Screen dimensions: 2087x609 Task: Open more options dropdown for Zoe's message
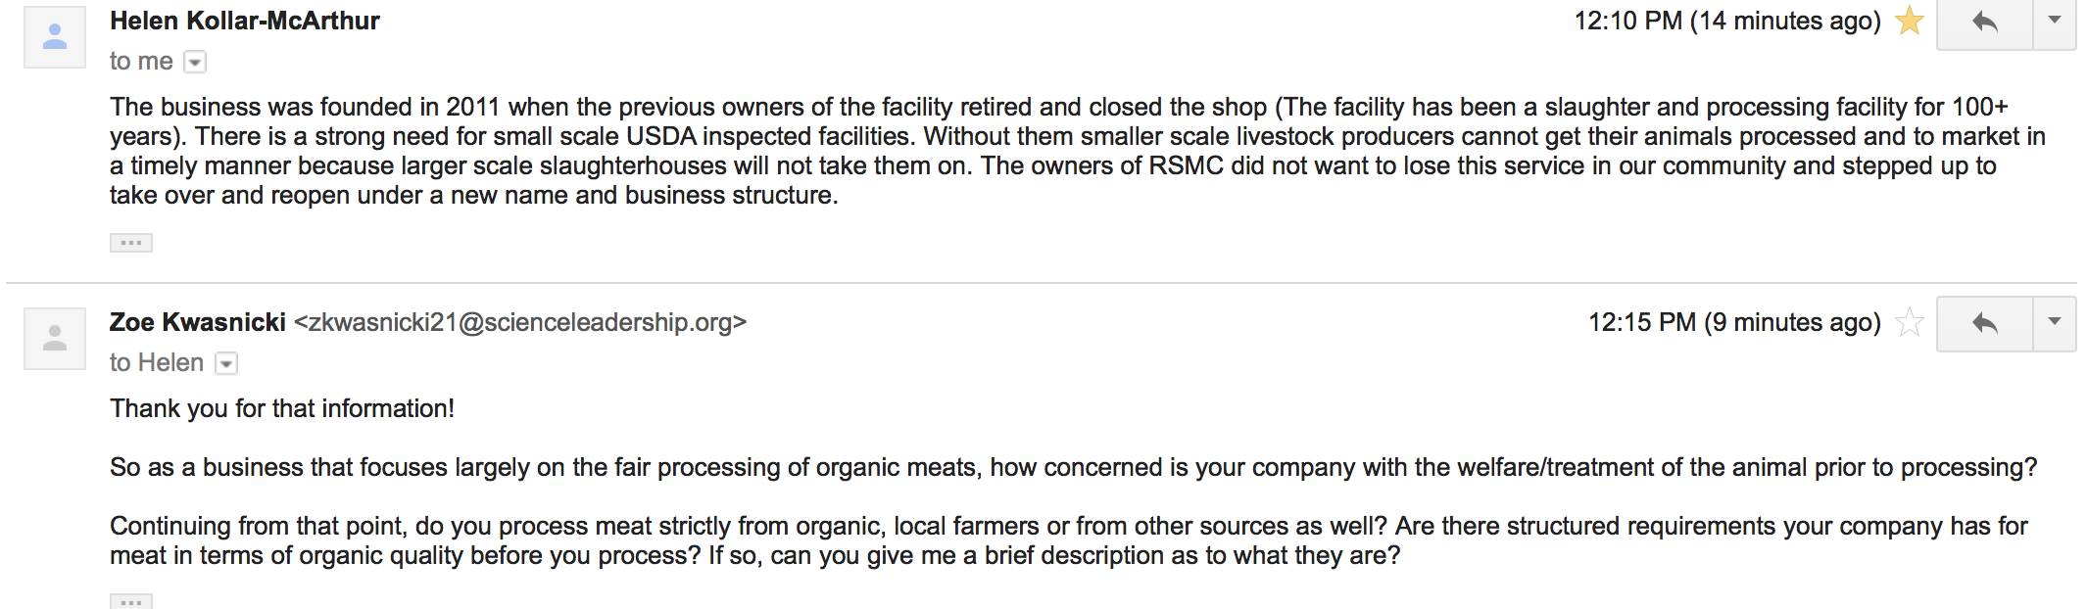point(2055,323)
